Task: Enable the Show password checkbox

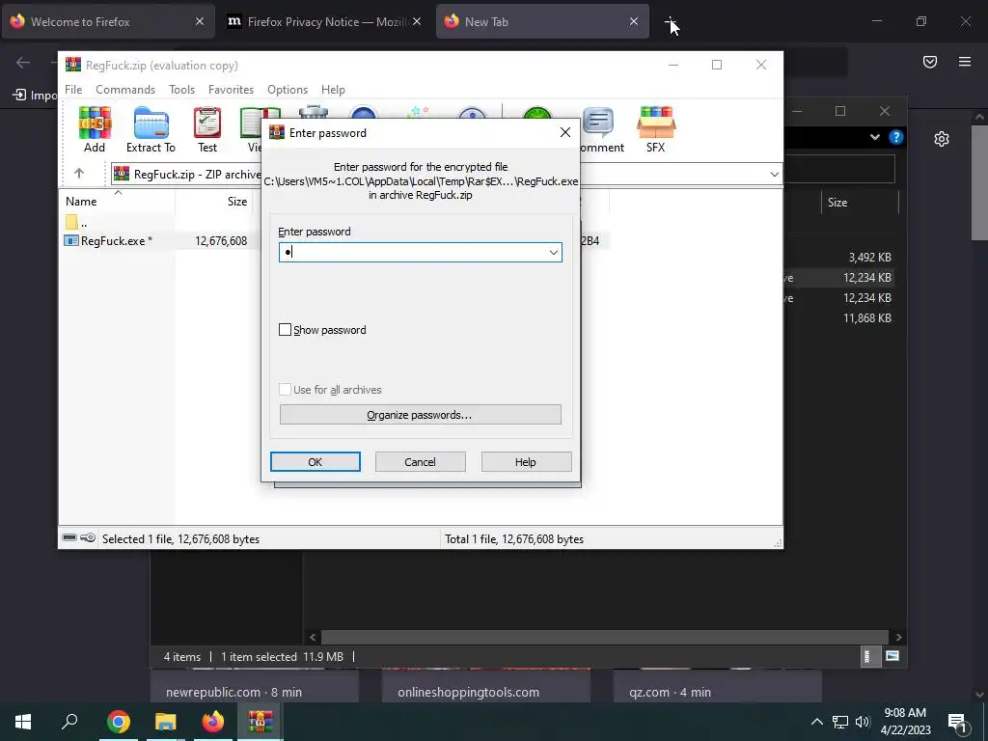Action: 285,330
